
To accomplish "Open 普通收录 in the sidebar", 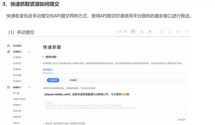I will click(17, 69).
